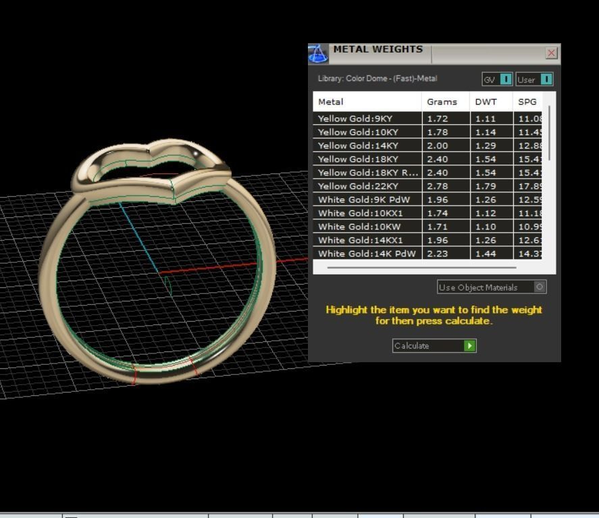Click the Metal Weights scale icon
The height and width of the screenshot is (518, 599).
click(x=318, y=53)
